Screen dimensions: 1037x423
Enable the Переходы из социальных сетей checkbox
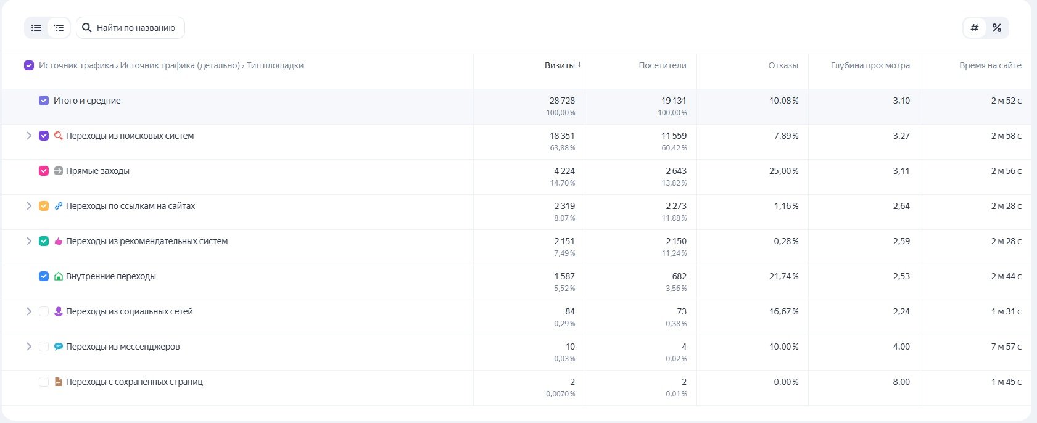click(x=44, y=311)
